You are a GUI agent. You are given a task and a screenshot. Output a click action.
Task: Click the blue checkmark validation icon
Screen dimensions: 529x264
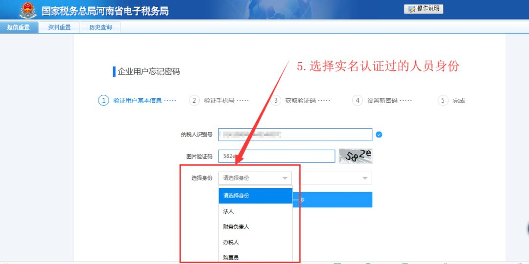(379, 135)
